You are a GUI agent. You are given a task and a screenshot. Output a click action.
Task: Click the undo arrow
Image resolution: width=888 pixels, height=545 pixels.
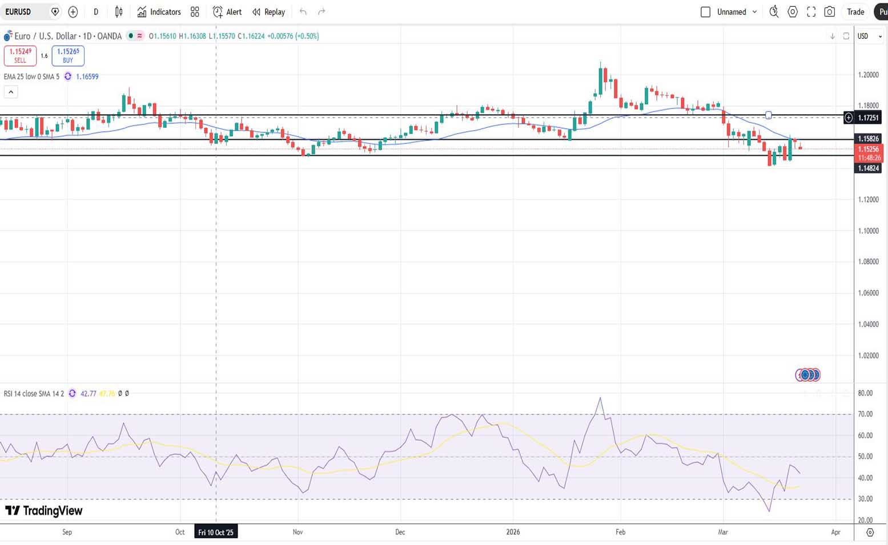(x=303, y=12)
